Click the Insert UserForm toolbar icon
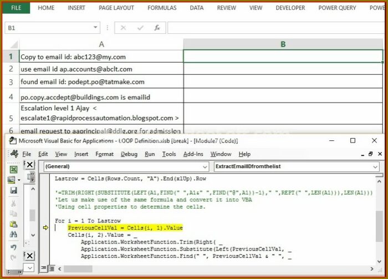 coord(12,180)
